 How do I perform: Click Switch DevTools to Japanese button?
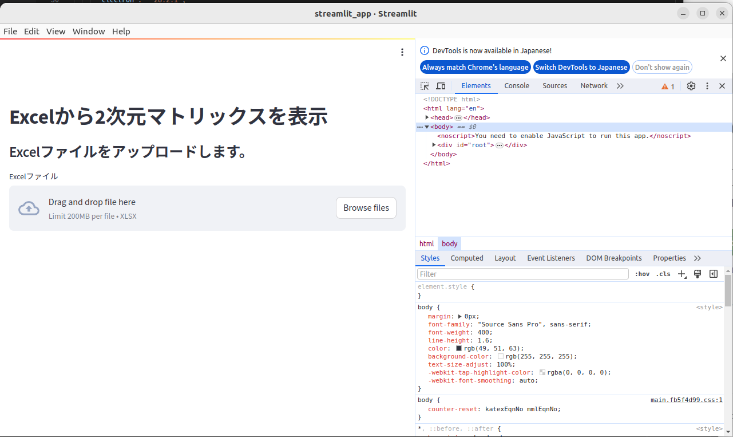pyautogui.click(x=581, y=67)
